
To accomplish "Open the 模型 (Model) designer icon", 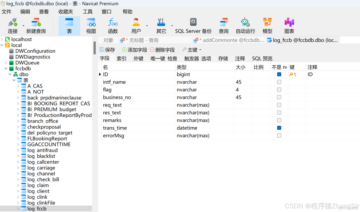I will pos(267,25).
